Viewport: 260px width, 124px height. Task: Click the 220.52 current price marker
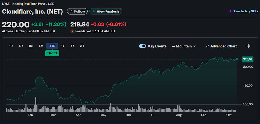point(248,59)
